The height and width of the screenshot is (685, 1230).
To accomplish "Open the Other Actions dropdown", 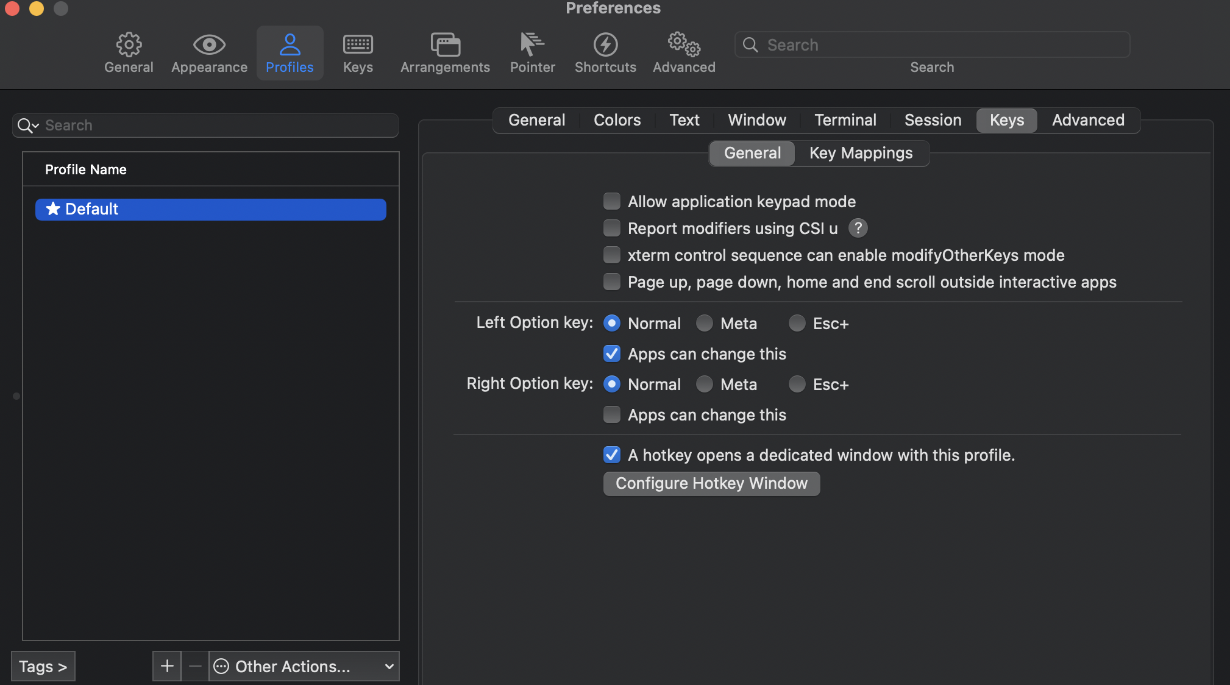I will [x=303, y=666].
